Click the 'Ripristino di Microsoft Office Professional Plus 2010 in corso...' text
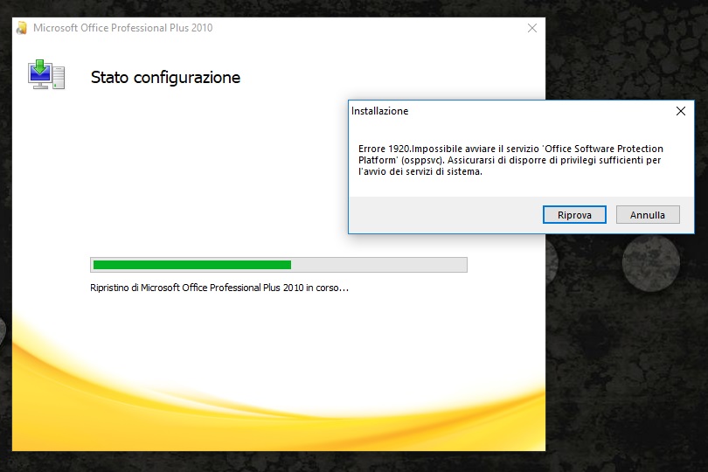 click(219, 288)
